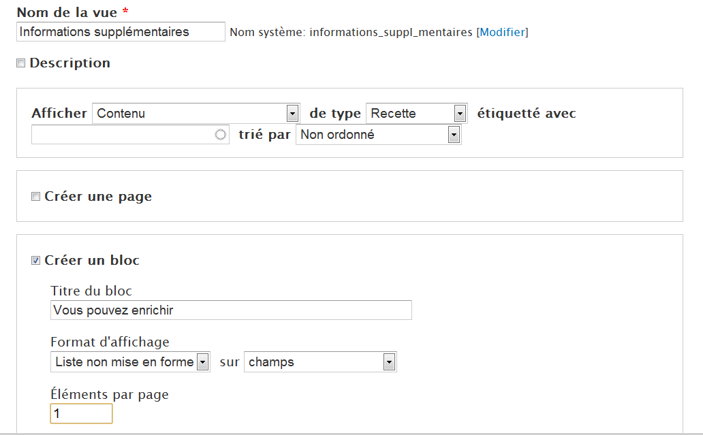The height and width of the screenshot is (435, 703).
Task: Click the 'étiquetté avec' tag input field
Action: (121, 135)
